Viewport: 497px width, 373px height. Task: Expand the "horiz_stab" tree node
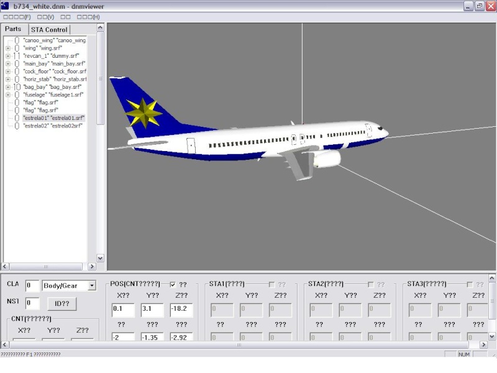click(x=8, y=80)
